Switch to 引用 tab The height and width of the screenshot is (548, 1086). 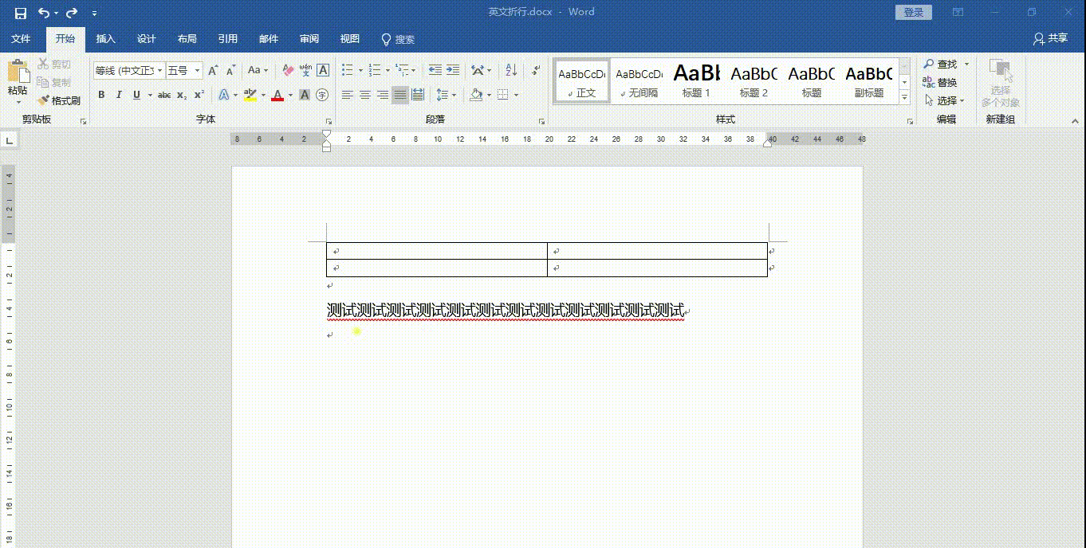pos(228,39)
